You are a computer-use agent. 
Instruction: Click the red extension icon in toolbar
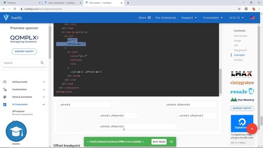254,9
